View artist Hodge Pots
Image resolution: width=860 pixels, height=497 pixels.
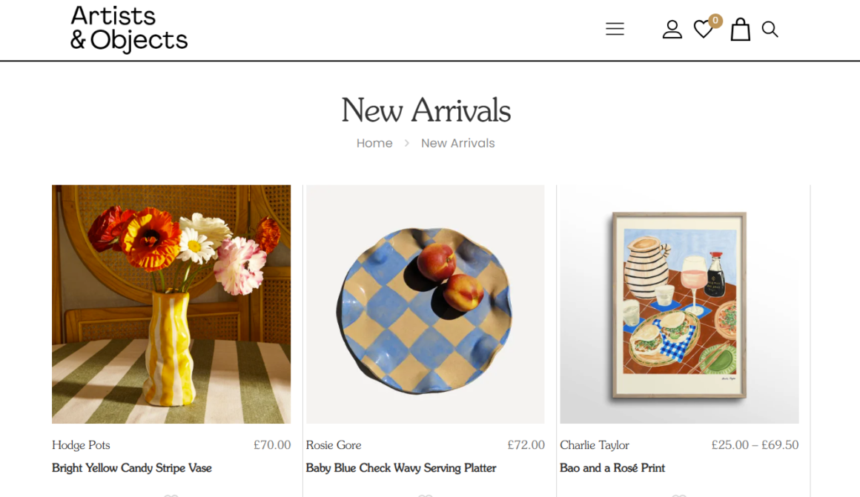[x=81, y=445]
